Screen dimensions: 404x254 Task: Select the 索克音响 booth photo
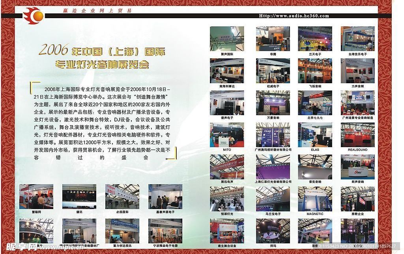click(x=315, y=167)
